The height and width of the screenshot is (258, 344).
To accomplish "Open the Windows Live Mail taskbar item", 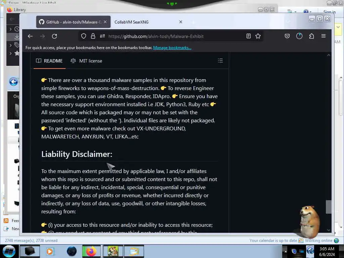I will click(x=134, y=251).
